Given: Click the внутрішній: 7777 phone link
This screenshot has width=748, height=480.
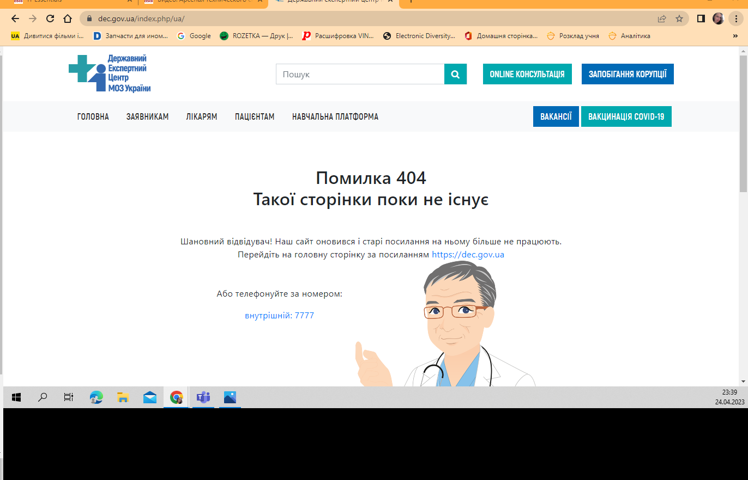Looking at the screenshot, I should pos(279,316).
